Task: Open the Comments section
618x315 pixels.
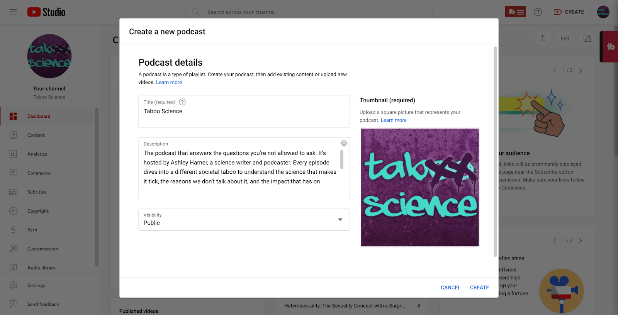Action: [x=39, y=173]
